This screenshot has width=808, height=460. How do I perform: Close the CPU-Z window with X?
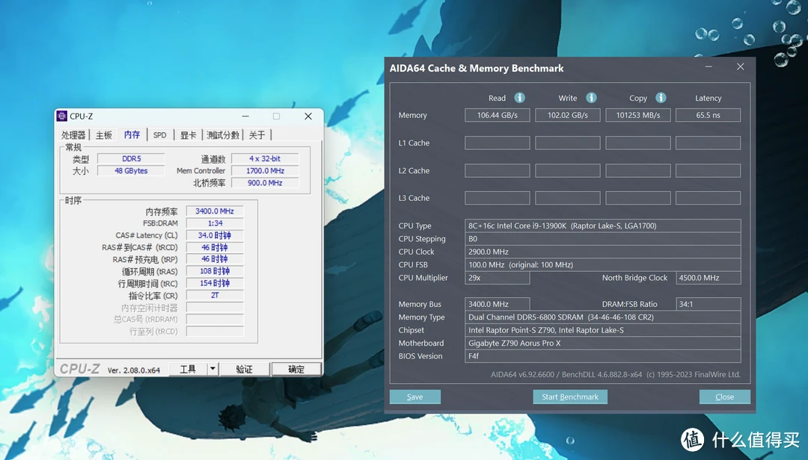[x=307, y=116]
